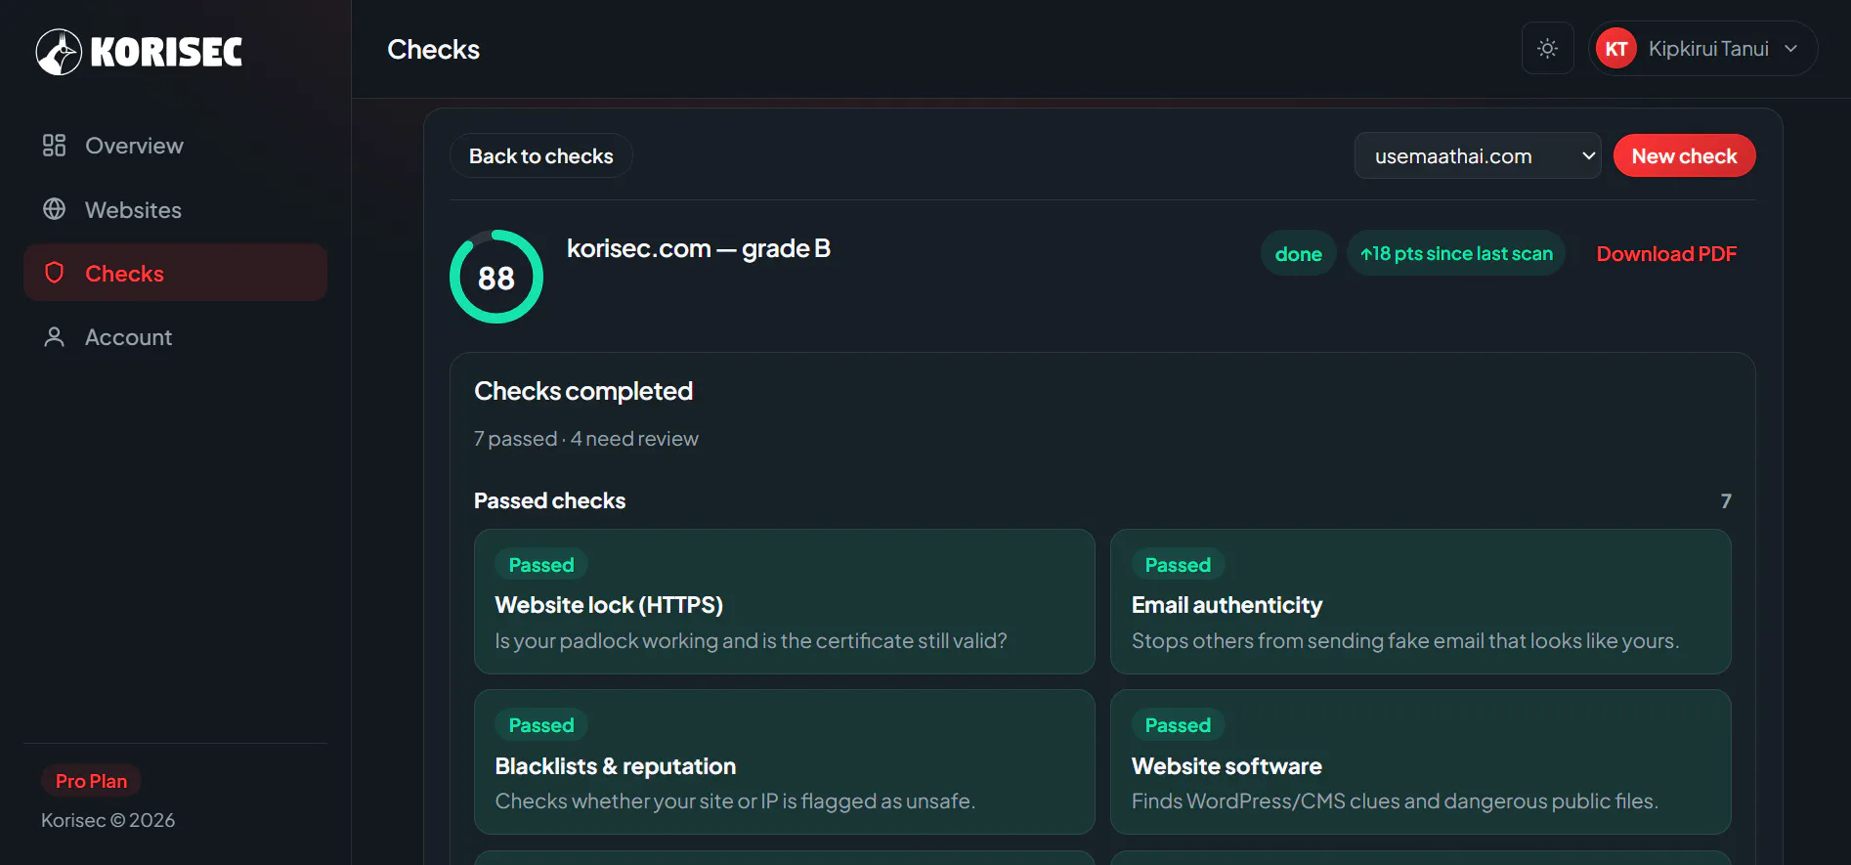This screenshot has width=1851, height=865.
Task: Select Checks in the sidebar
Action: pyautogui.click(x=175, y=273)
